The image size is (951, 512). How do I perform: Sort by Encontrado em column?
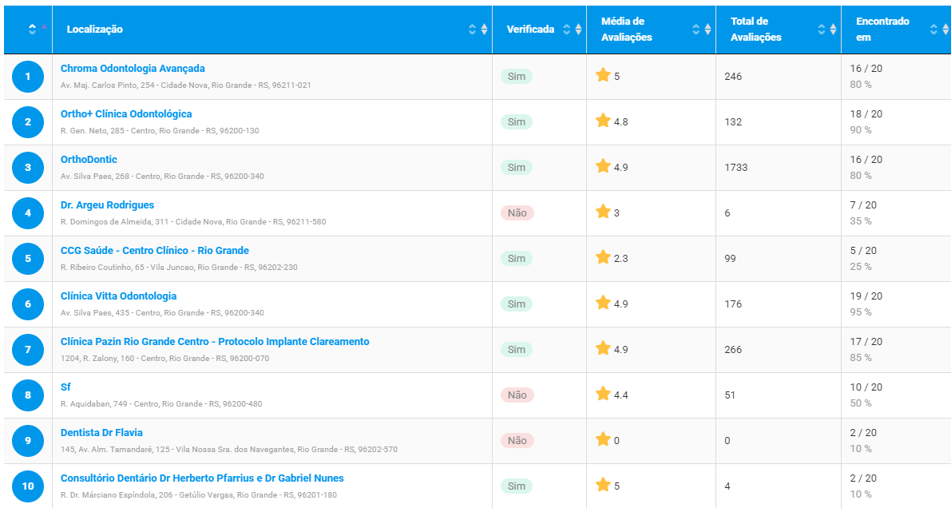click(x=896, y=29)
